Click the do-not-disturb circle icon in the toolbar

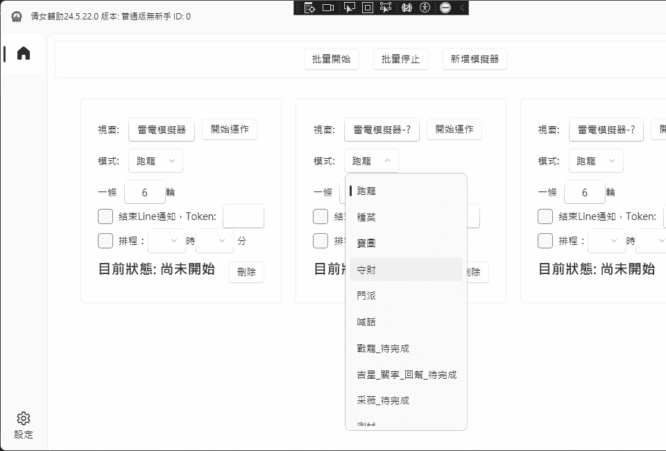click(x=445, y=8)
